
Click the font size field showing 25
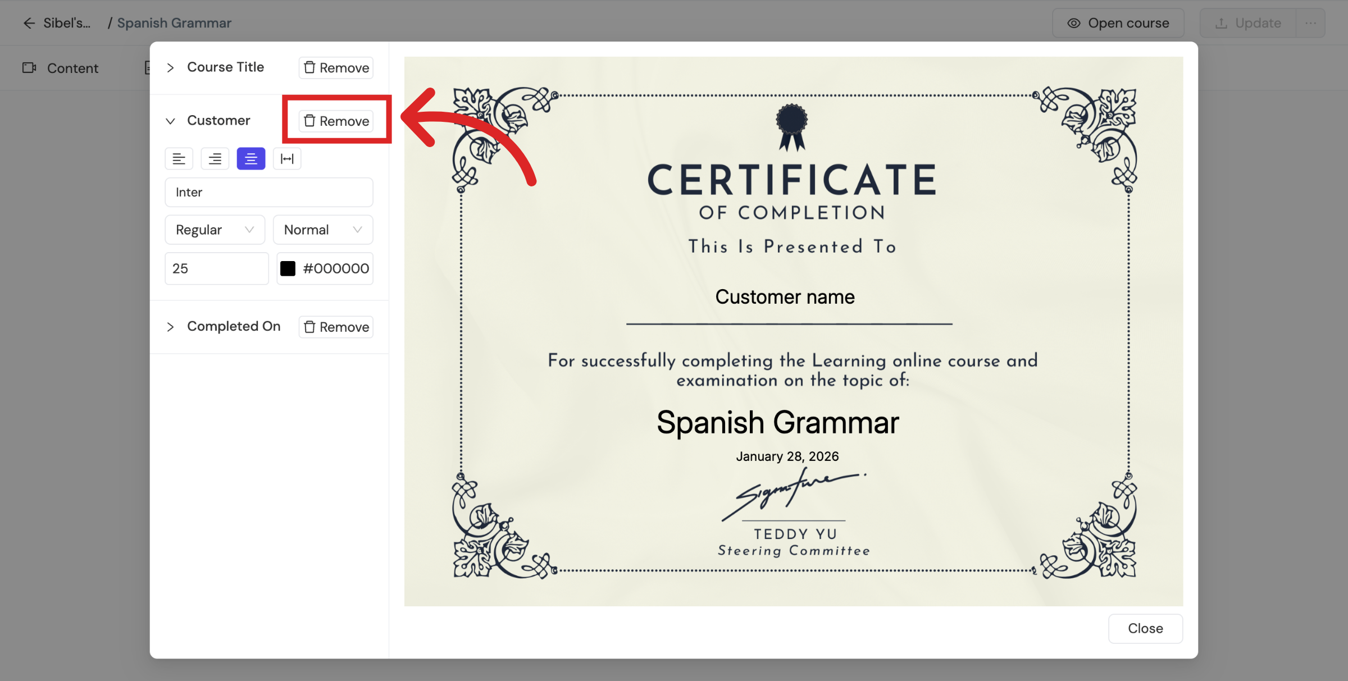pyautogui.click(x=216, y=269)
